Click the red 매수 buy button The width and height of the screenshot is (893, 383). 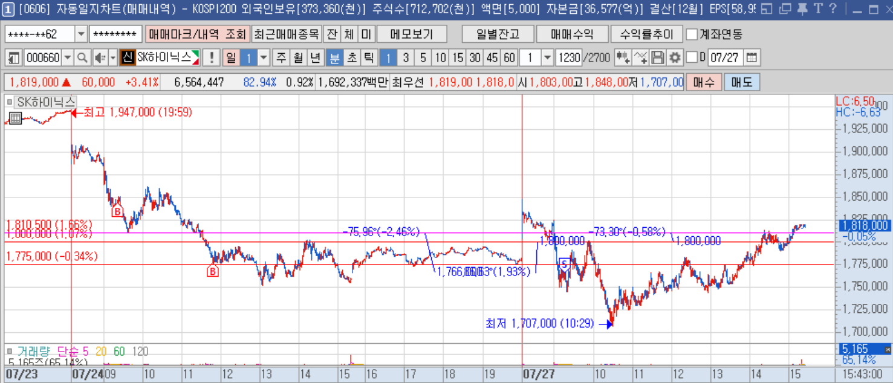[x=704, y=82]
